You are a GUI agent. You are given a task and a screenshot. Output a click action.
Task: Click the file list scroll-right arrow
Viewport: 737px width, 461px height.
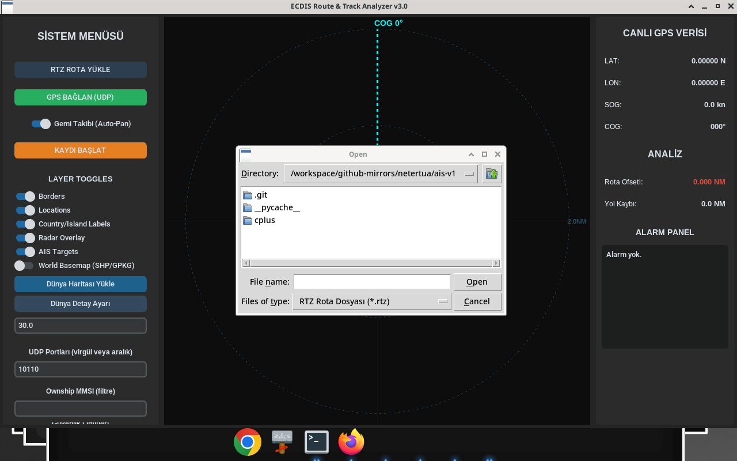click(496, 263)
